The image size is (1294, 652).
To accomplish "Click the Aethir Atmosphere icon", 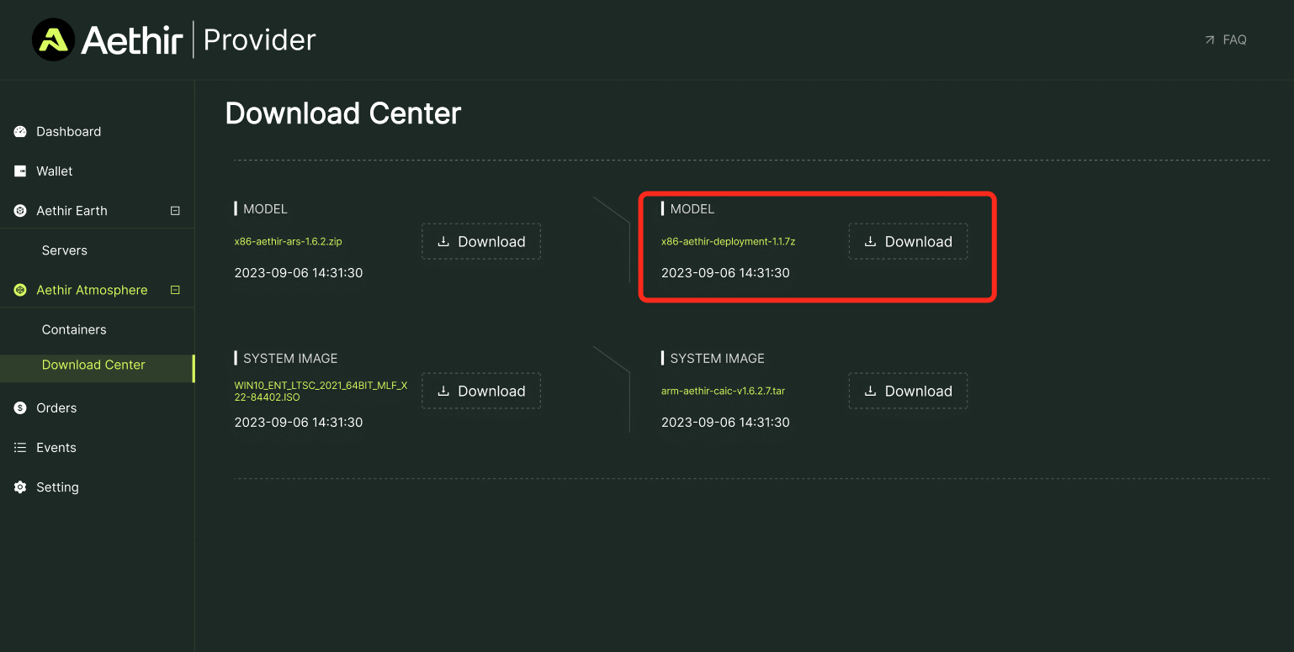I will (20, 290).
